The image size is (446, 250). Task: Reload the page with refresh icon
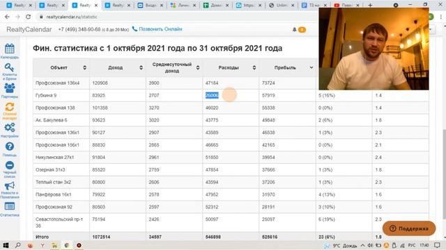[x=28, y=17]
